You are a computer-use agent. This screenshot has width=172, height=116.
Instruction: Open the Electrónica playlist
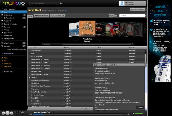(8, 64)
